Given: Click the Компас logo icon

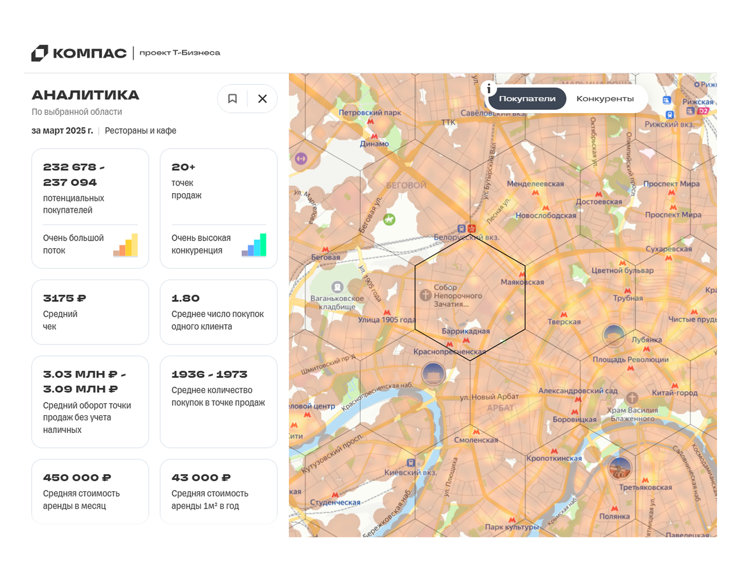Looking at the screenshot, I should point(40,53).
